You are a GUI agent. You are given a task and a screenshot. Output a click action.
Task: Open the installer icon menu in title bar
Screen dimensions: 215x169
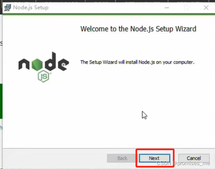point(8,8)
